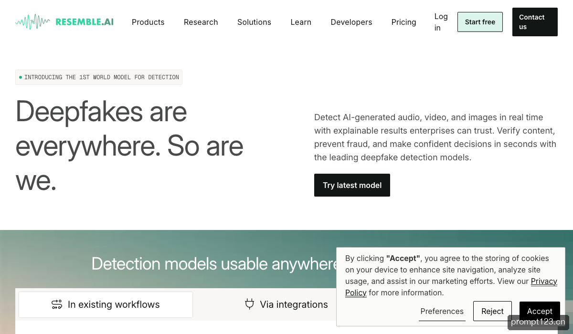Click the Log in link
This screenshot has height=334, width=573.
[x=441, y=22]
